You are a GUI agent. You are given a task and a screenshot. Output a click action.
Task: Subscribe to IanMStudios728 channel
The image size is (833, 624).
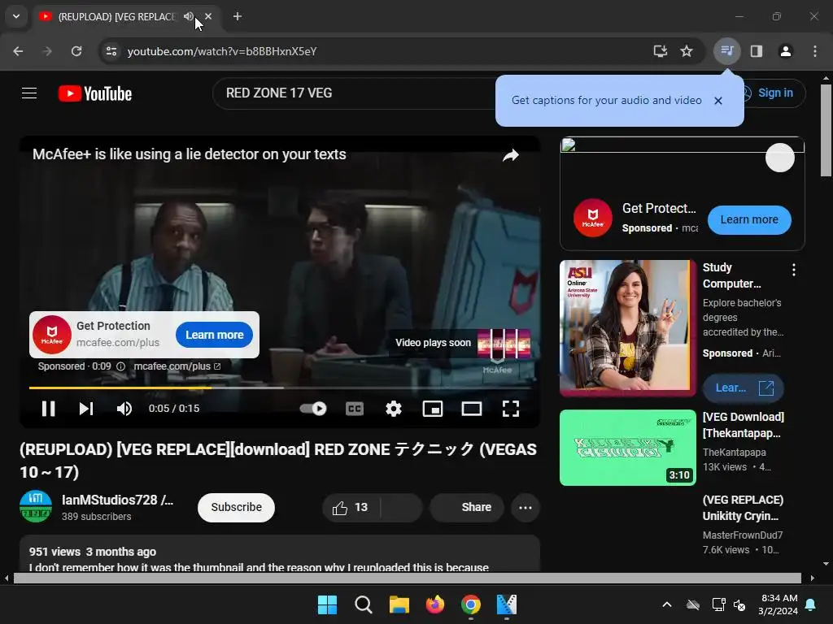[x=237, y=508]
